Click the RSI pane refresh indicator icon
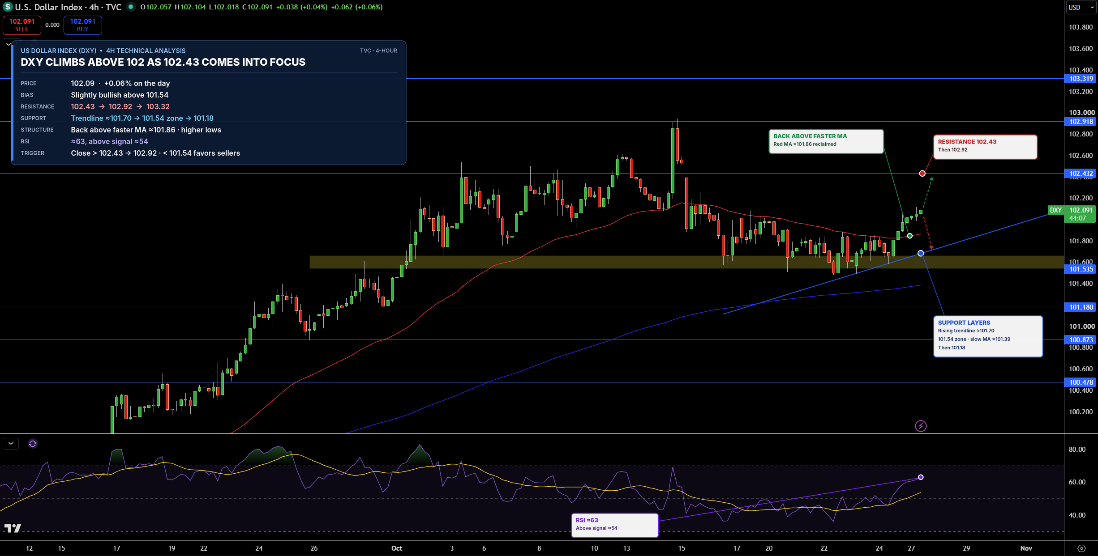 (33, 444)
